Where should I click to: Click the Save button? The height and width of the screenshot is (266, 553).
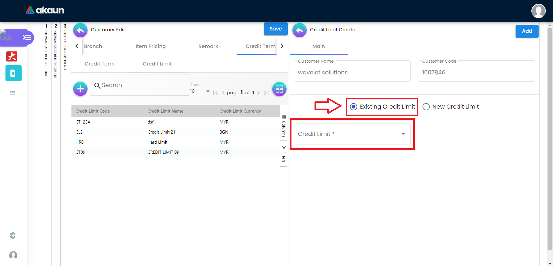(275, 29)
